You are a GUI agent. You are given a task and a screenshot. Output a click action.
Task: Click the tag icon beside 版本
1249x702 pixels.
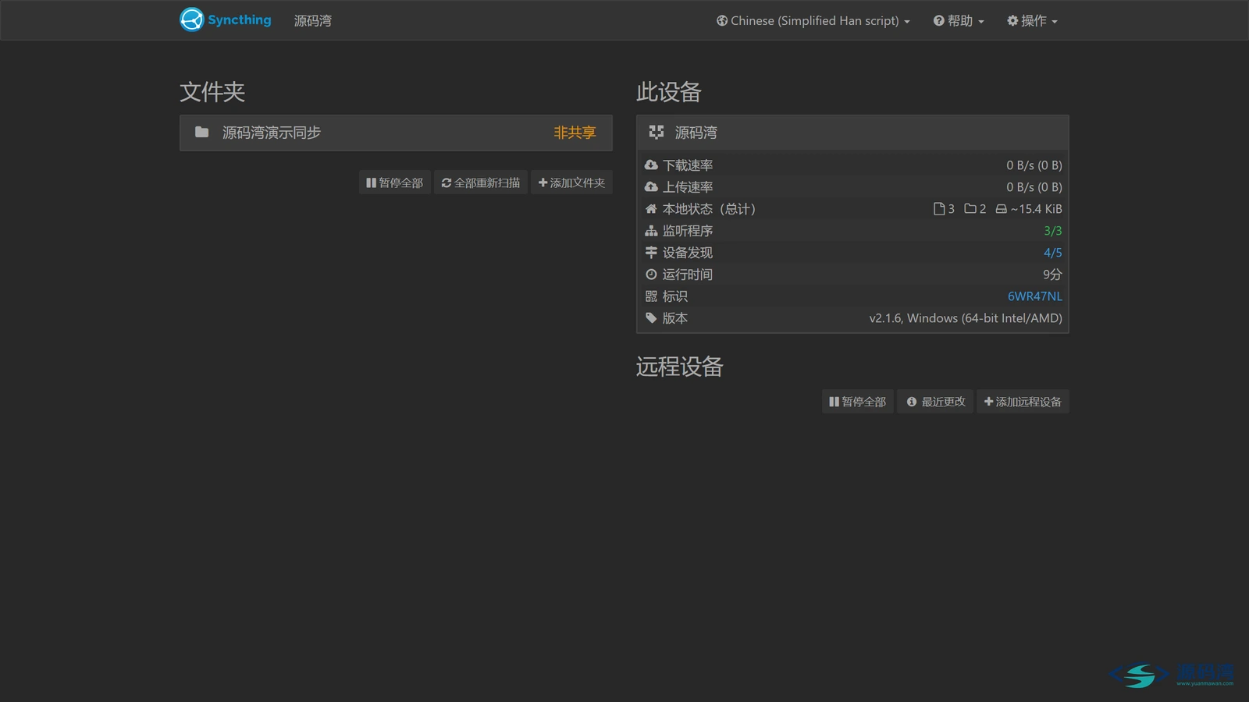tap(651, 318)
